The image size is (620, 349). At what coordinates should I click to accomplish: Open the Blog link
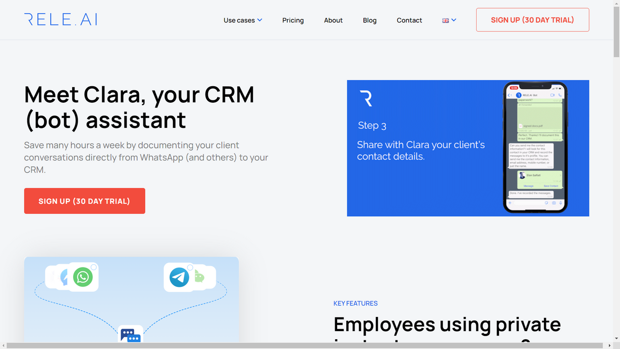[370, 20]
